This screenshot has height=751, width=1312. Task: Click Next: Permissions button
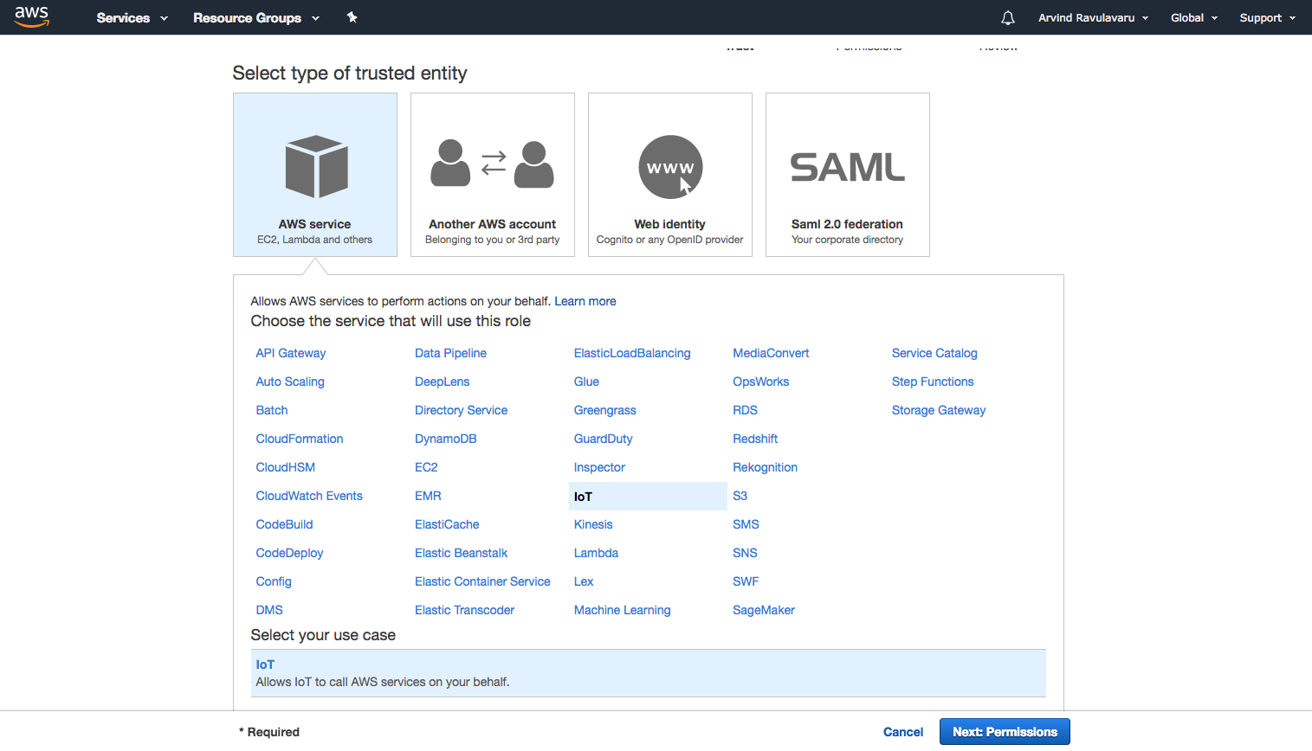point(1005,732)
